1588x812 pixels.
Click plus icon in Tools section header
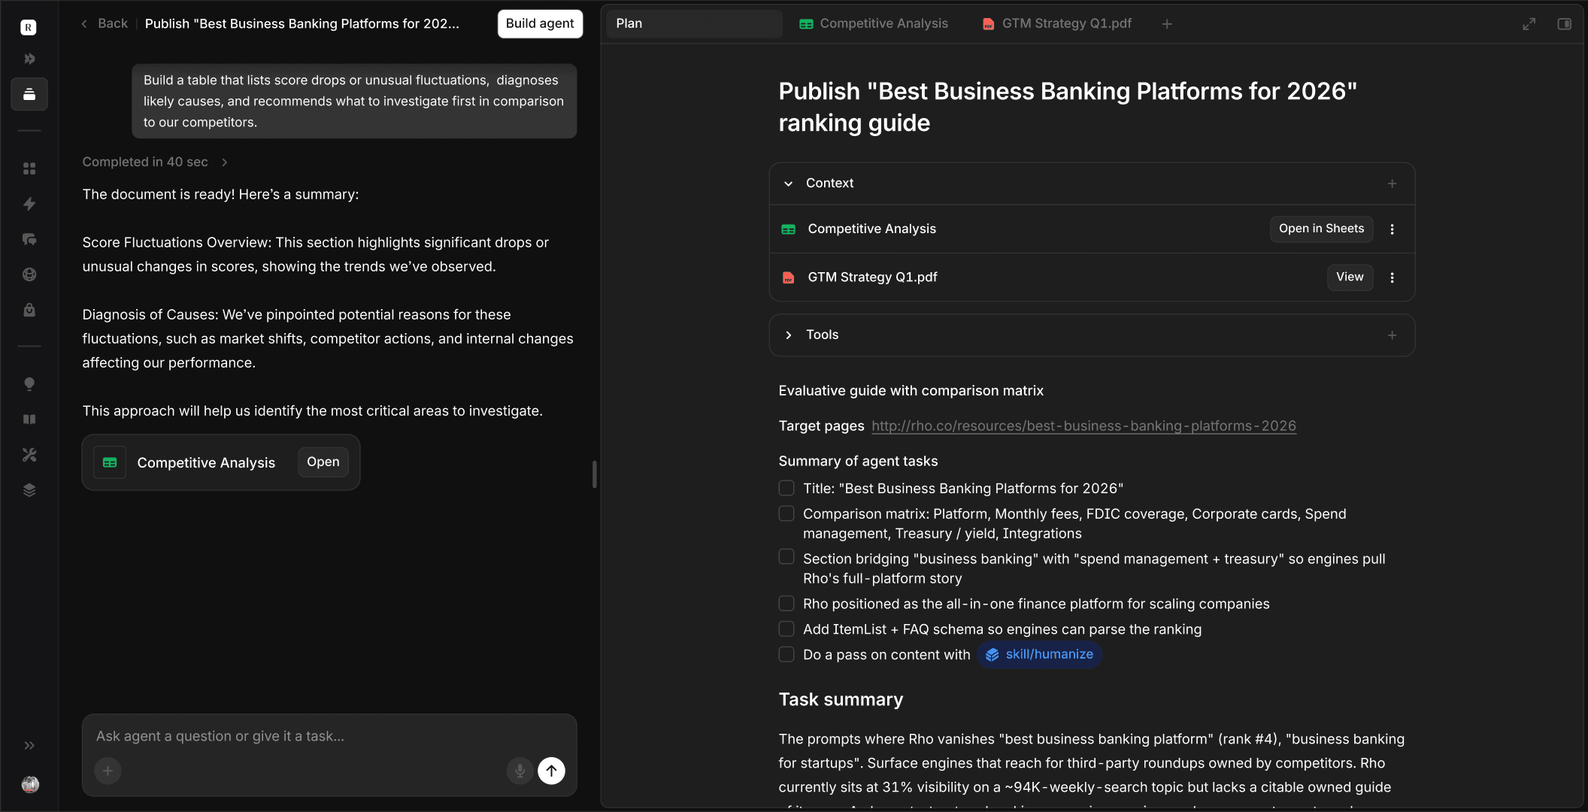[1392, 335]
